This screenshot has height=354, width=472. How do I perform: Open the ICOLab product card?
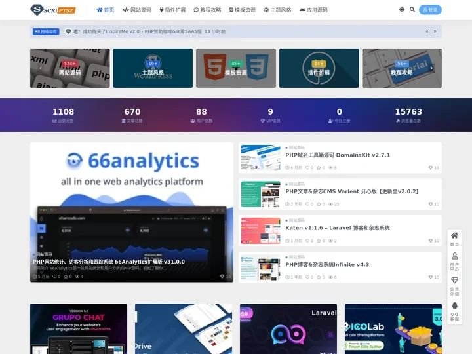click(393, 328)
